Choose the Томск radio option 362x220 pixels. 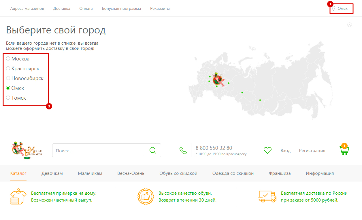(8, 98)
